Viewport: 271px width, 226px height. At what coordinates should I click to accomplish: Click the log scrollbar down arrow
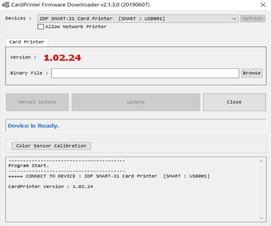pyautogui.click(x=261, y=218)
